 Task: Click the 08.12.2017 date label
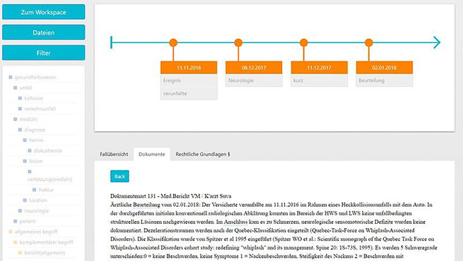click(254, 68)
